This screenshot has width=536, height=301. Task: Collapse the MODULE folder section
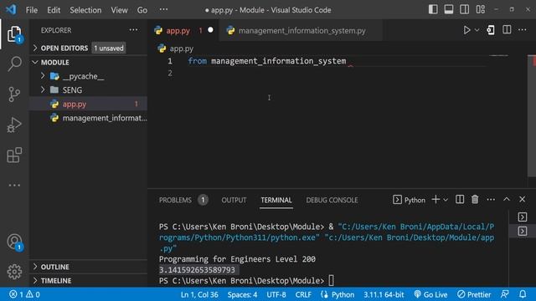tap(88, 63)
